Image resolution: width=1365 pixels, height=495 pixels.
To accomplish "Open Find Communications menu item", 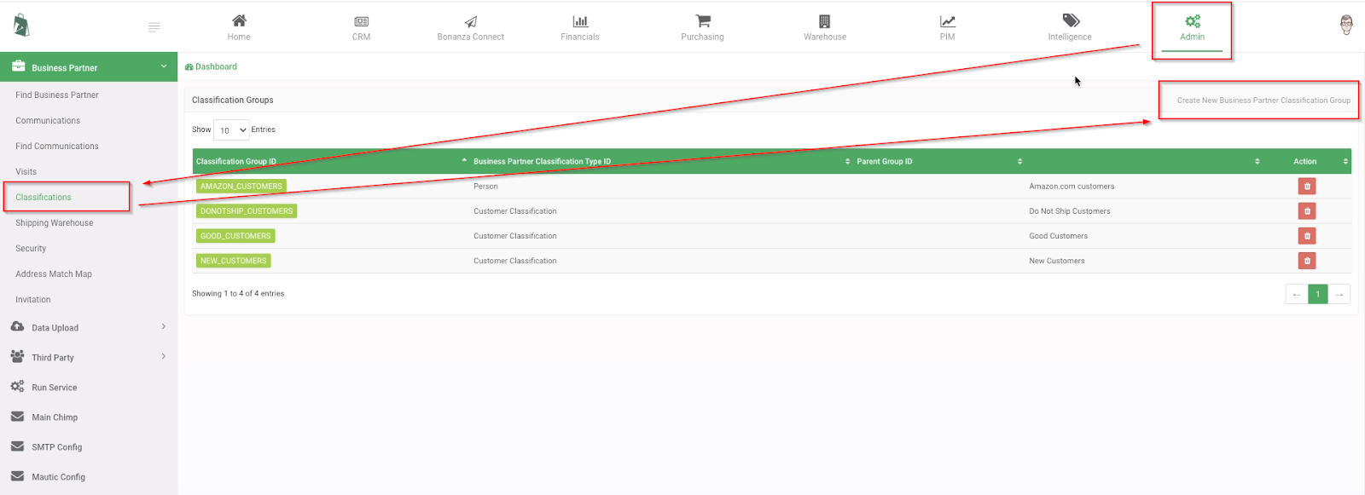I will coord(57,146).
